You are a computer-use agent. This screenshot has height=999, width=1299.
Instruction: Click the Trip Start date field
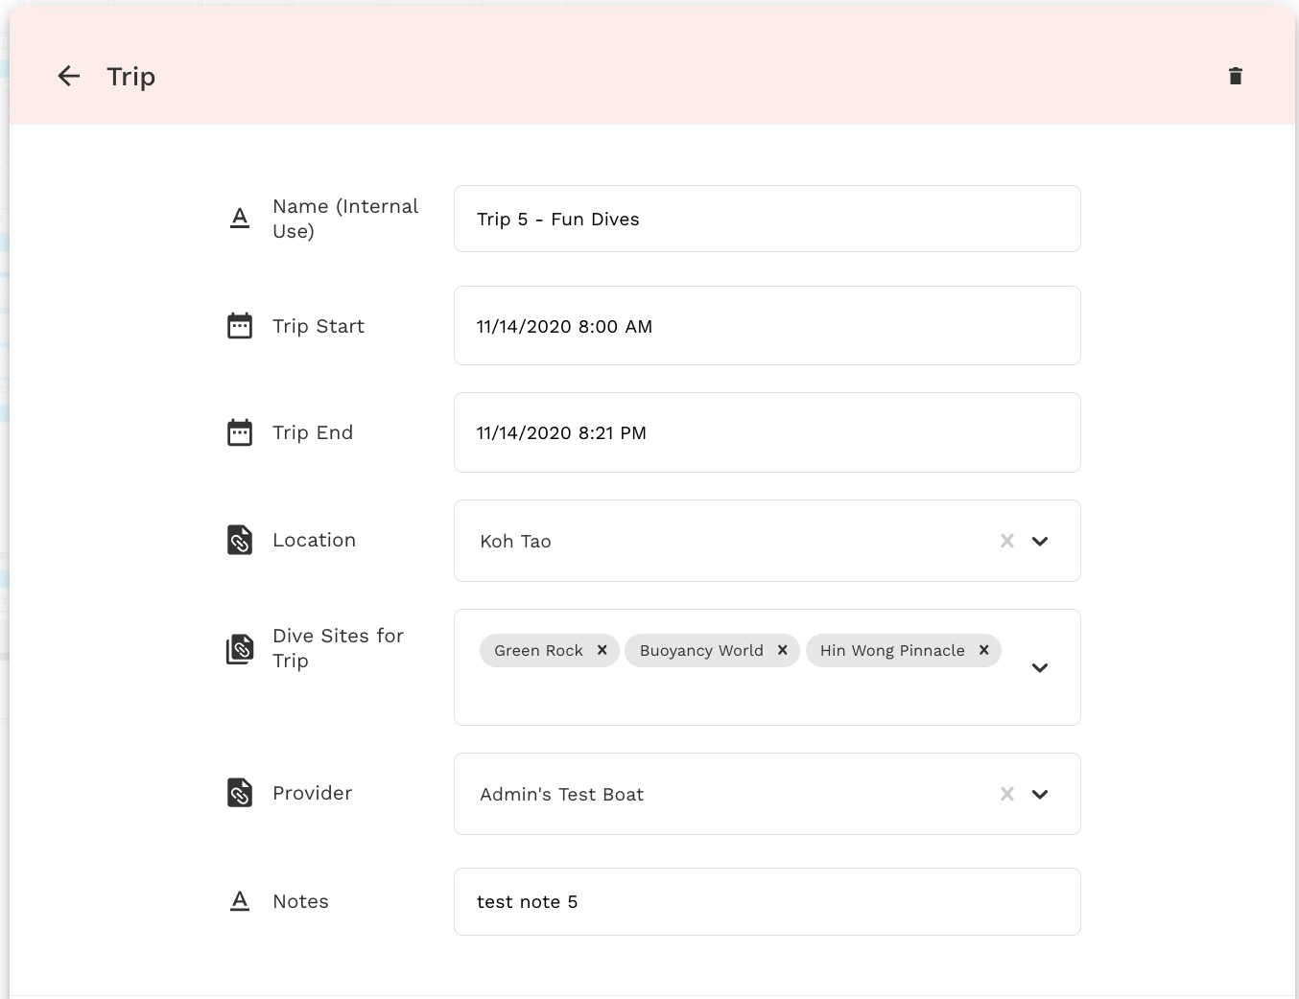(767, 326)
